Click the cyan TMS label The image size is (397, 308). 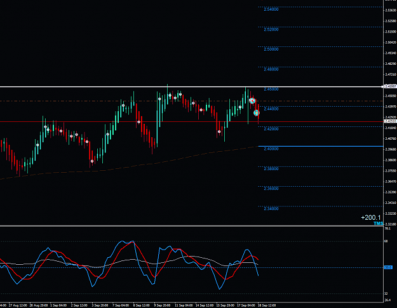(x=379, y=223)
